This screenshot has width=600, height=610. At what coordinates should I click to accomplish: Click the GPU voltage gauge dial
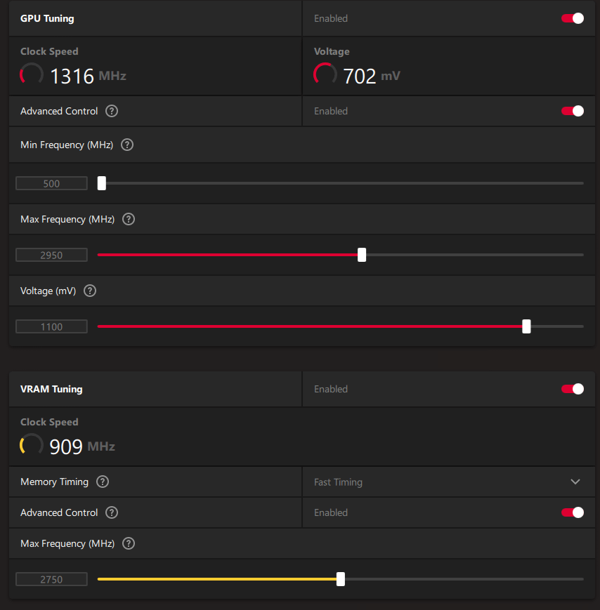click(325, 74)
